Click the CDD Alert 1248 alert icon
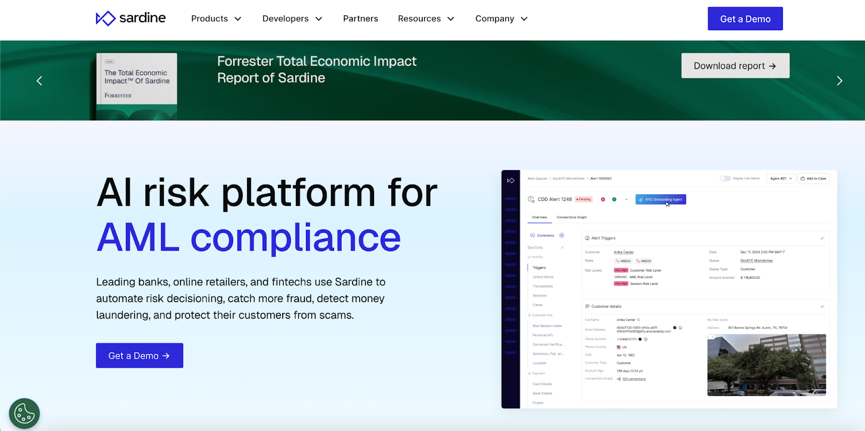The width and height of the screenshot is (865, 431). pyautogui.click(x=531, y=199)
